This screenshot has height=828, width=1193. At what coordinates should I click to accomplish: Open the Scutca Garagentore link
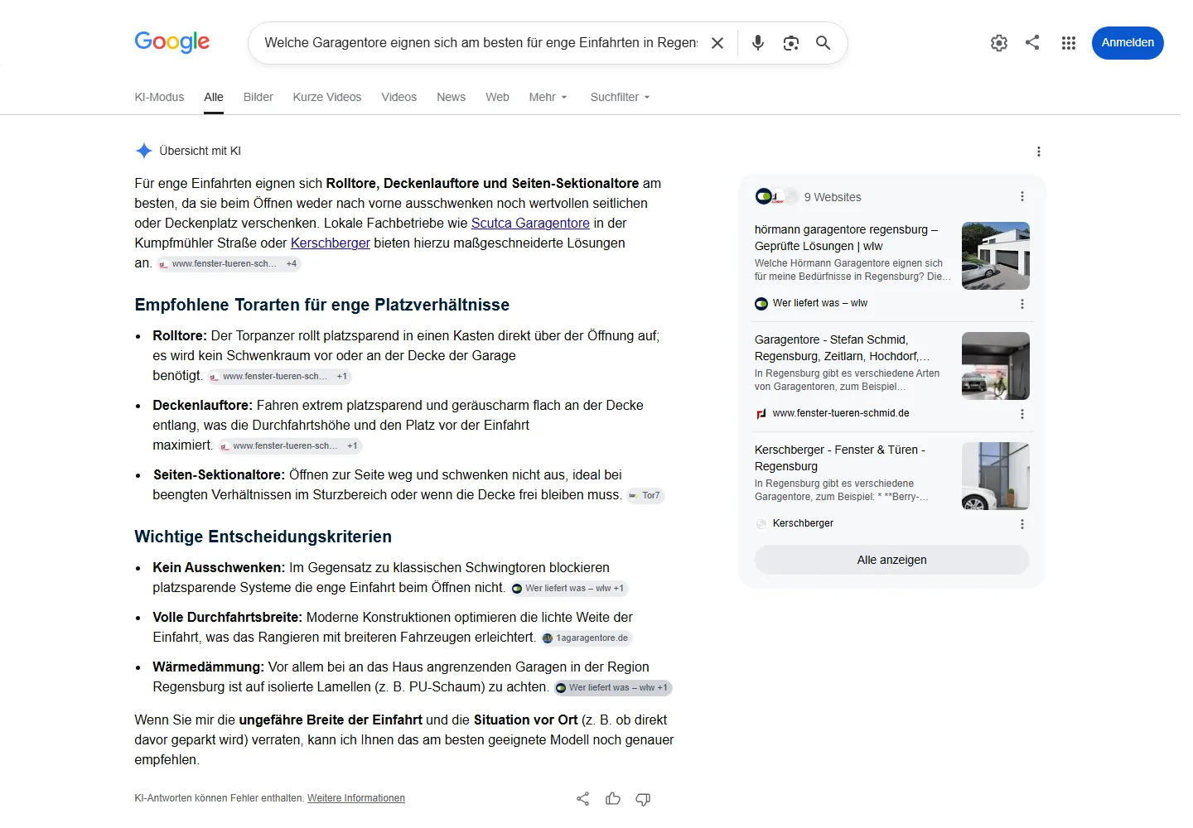(530, 223)
